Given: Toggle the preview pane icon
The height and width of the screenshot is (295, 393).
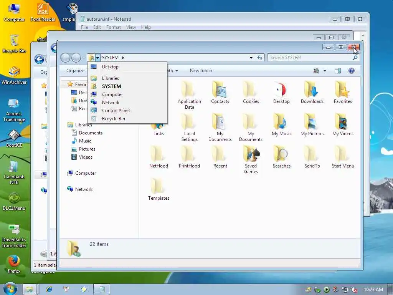Looking at the screenshot, I should [x=338, y=71].
